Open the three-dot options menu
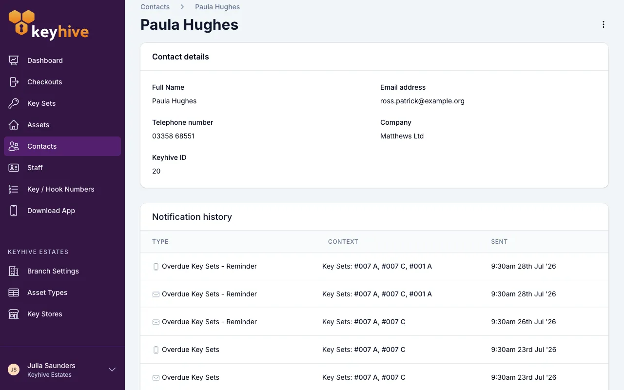 [x=604, y=24]
